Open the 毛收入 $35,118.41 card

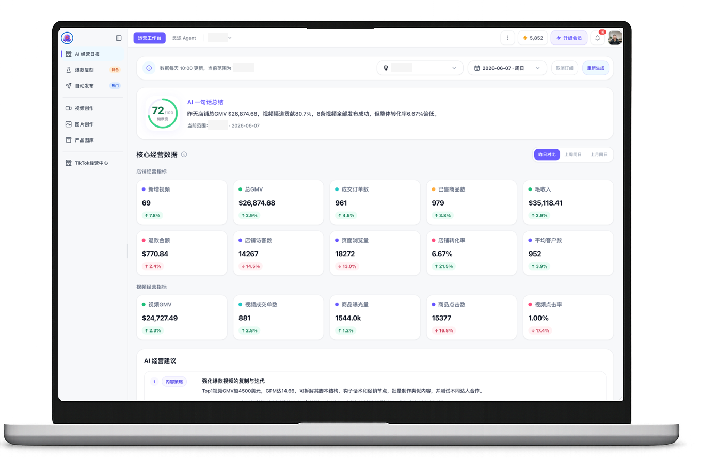(568, 202)
